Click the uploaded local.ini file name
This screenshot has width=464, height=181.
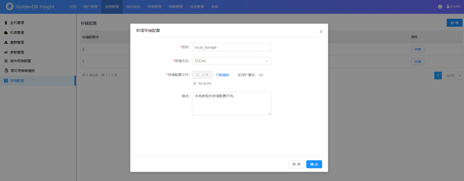click(x=204, y=84)
